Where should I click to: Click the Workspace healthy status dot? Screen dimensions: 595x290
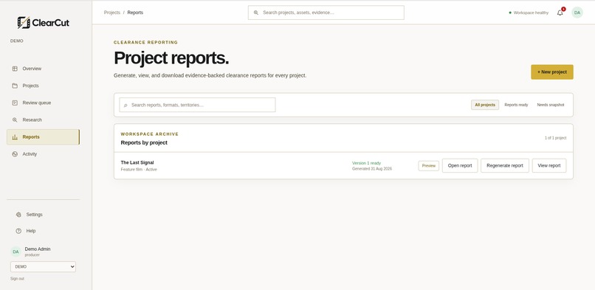510,13
